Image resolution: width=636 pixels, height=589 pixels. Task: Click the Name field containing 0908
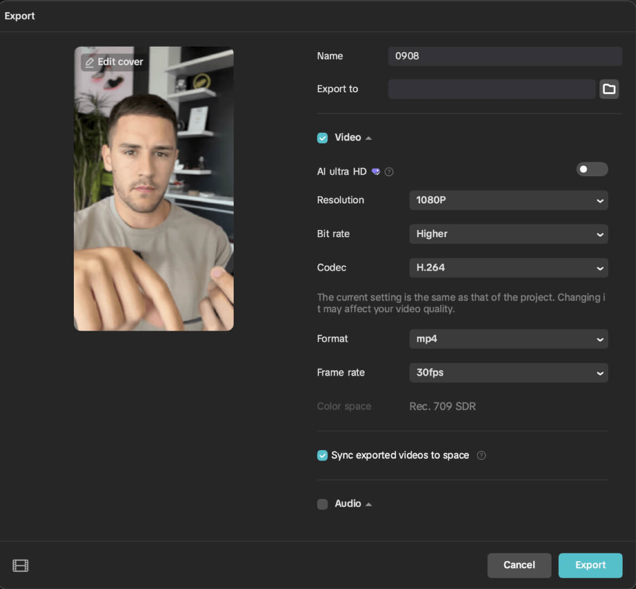[x=504, y=56]
